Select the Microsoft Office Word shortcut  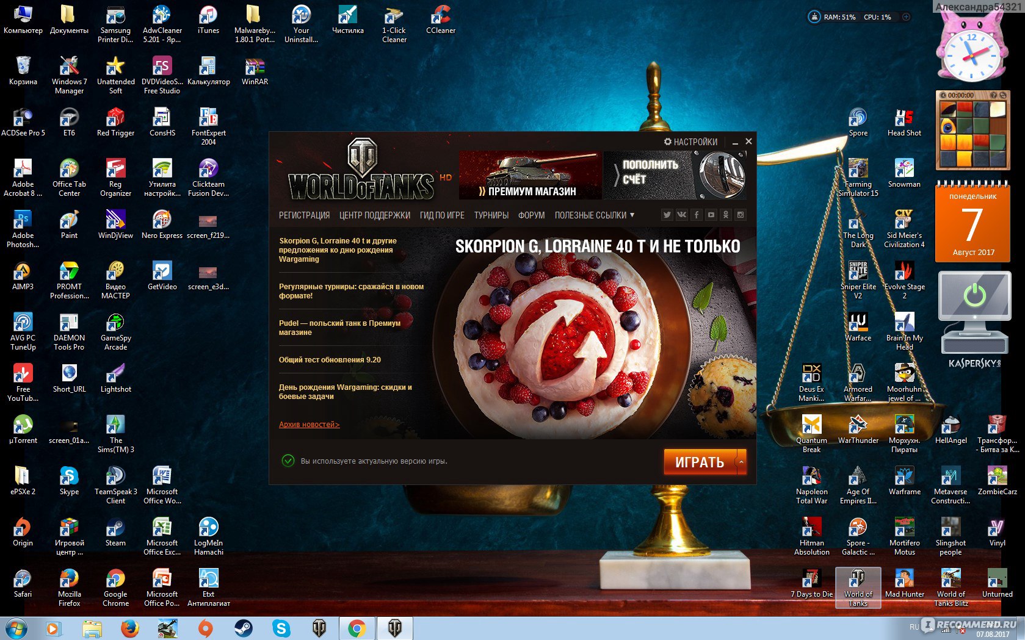(x=162, y=485)
